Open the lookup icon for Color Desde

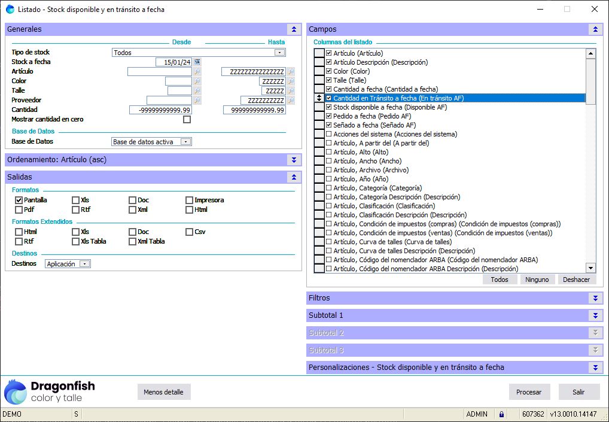[x=197, y=81]
